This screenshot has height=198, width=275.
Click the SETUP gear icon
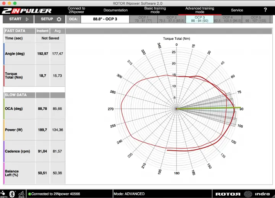point(59,19)
